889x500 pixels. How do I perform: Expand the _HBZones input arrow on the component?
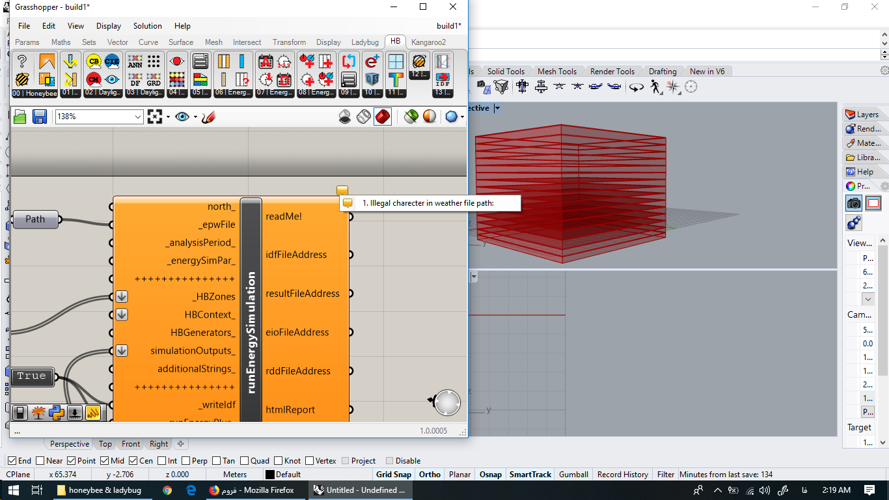coord(122,297)
